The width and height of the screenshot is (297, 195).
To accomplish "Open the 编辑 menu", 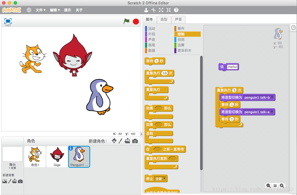I will [55, 10].
